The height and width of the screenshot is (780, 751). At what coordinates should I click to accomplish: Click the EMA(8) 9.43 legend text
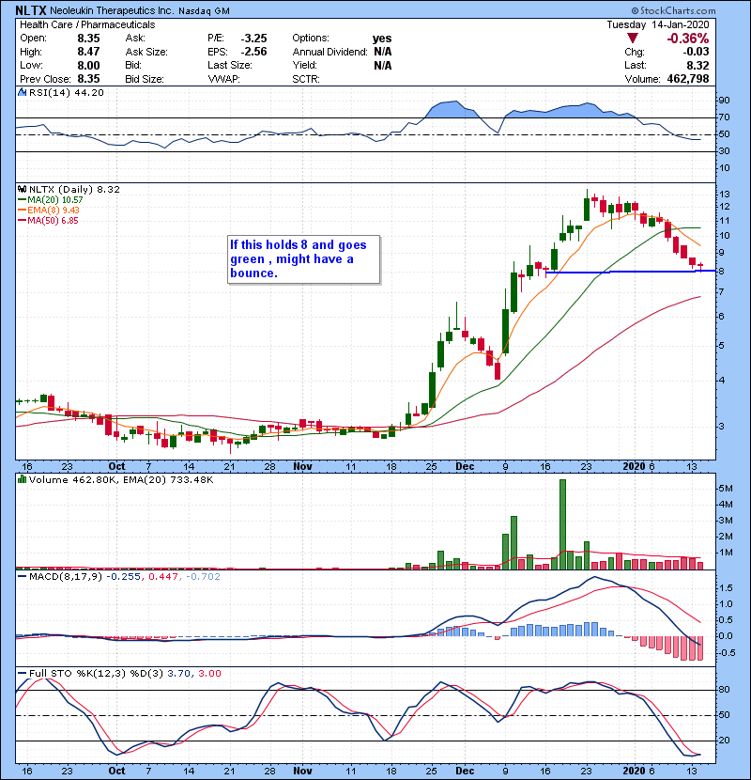click(x=54, y=210)
